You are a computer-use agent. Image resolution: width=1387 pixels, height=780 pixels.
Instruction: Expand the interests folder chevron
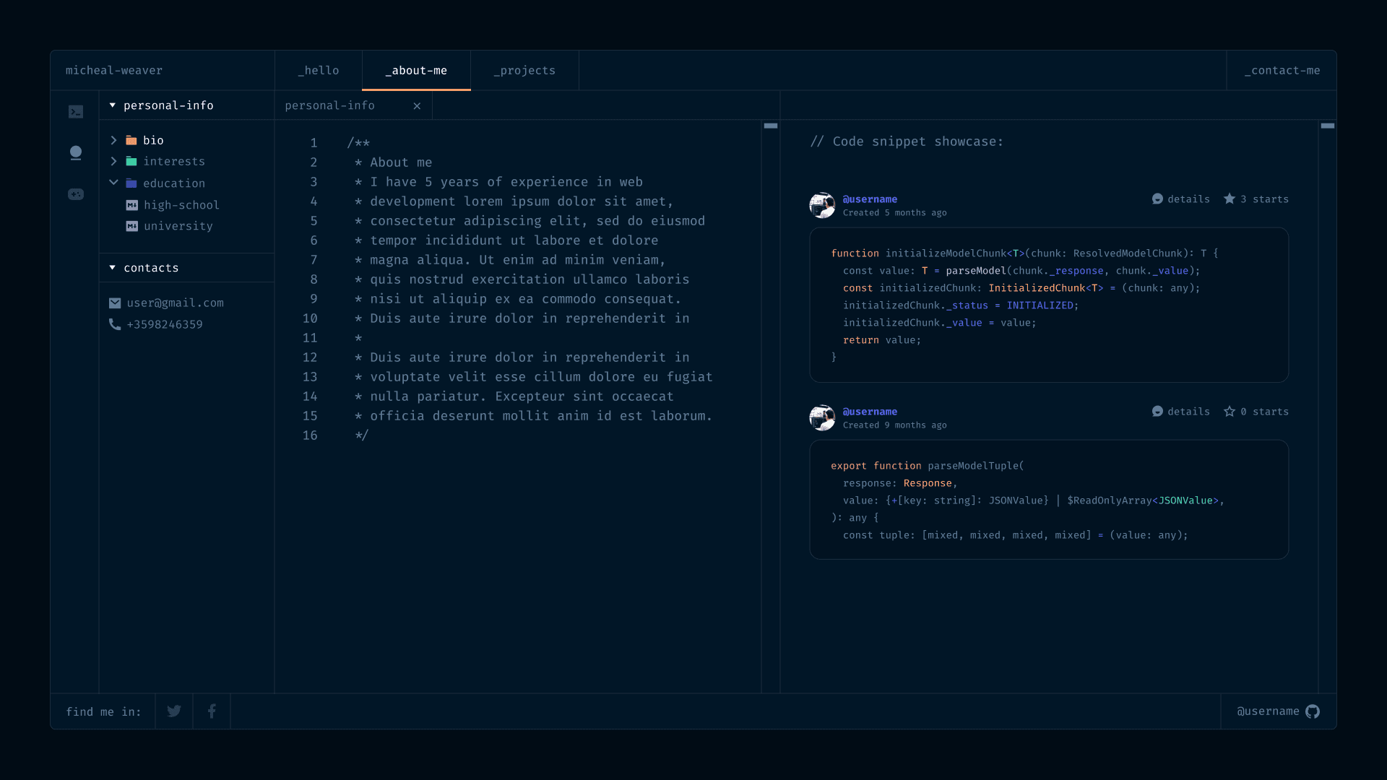[113, 161]
